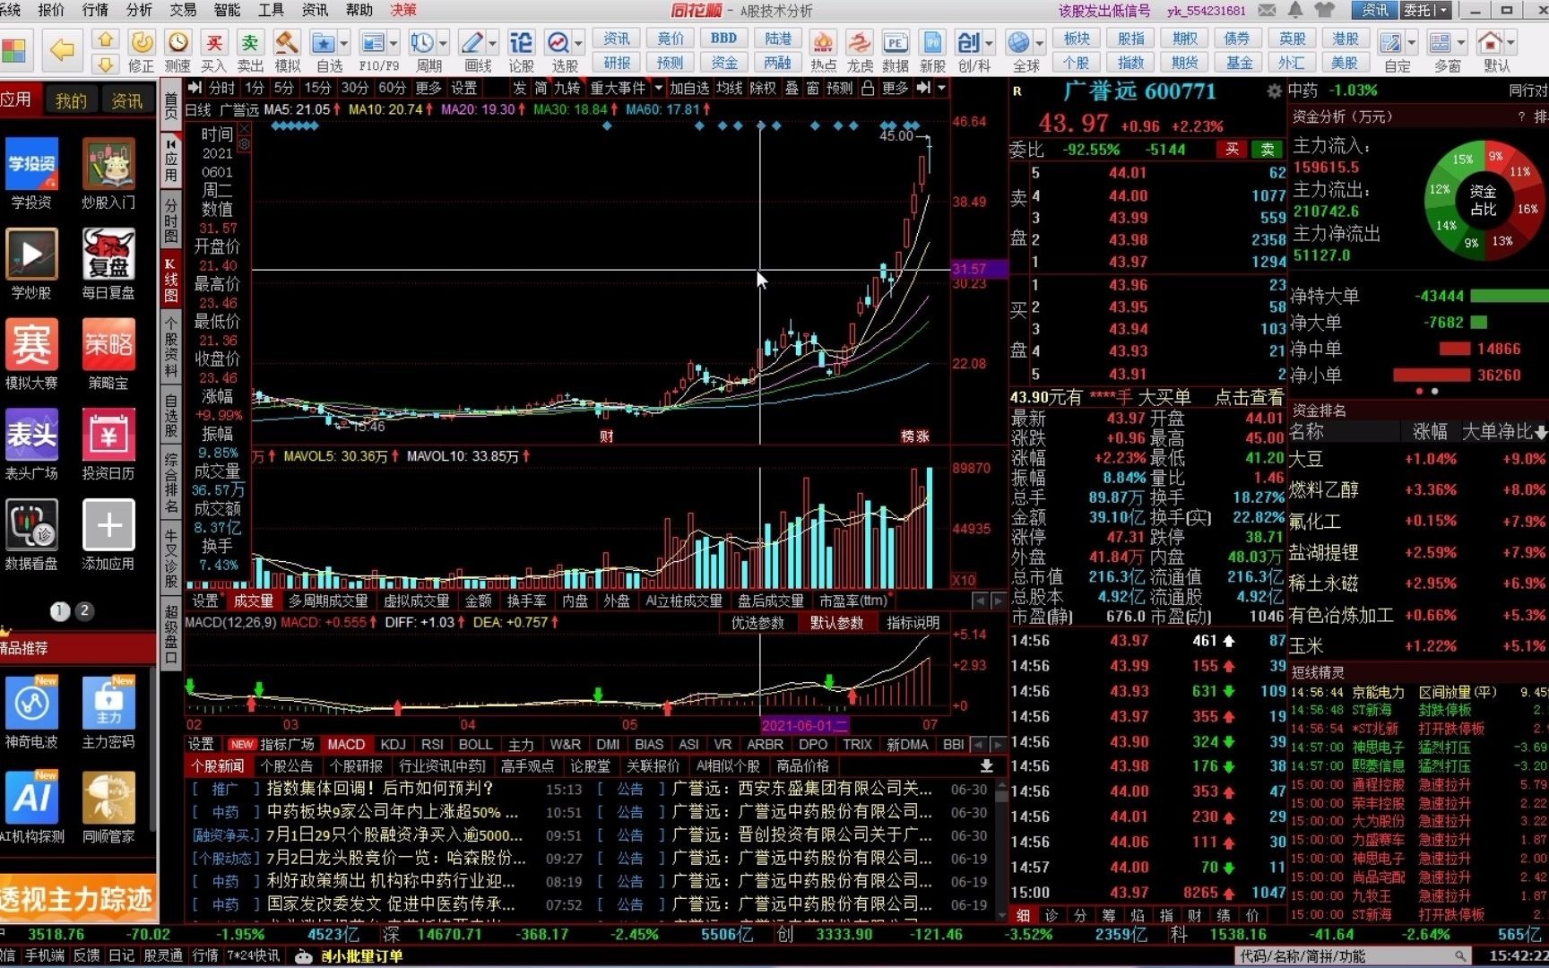
Task: Open the 重大事件 dropdown arrow
Action: click(x=659, y=88)
